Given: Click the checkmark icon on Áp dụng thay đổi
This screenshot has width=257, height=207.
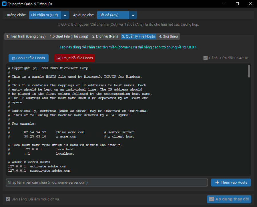Looking at the screenshot, I should 212,199.
